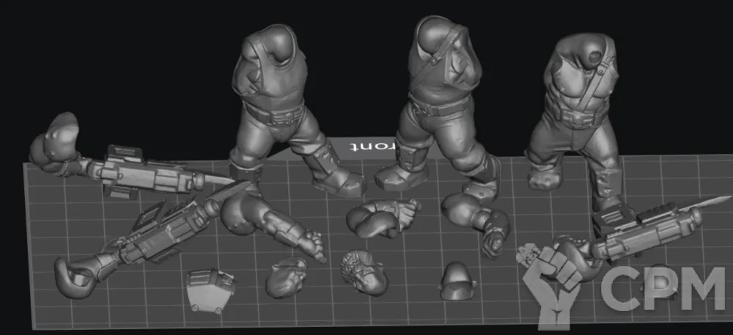Select the backpack pouch part
This screenshot has width=733, height=335.
[x=210, y=288]
